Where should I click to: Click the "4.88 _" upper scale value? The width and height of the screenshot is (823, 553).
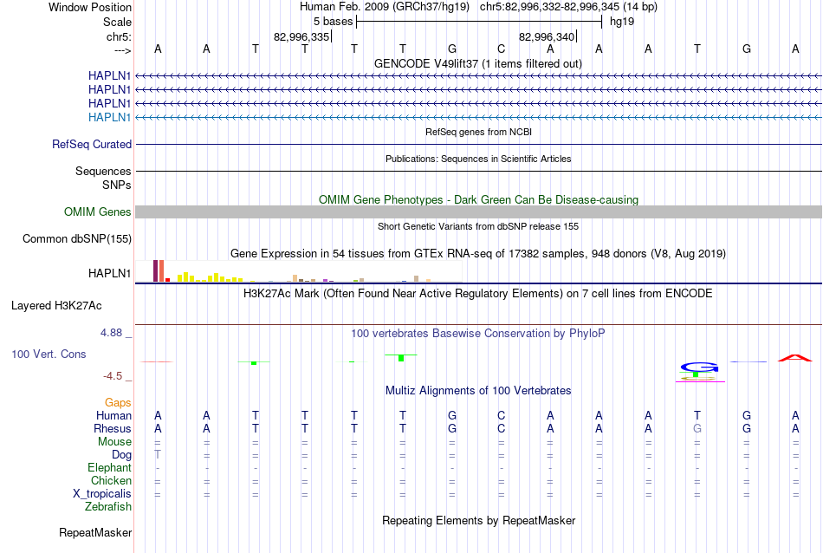point(116,333)
